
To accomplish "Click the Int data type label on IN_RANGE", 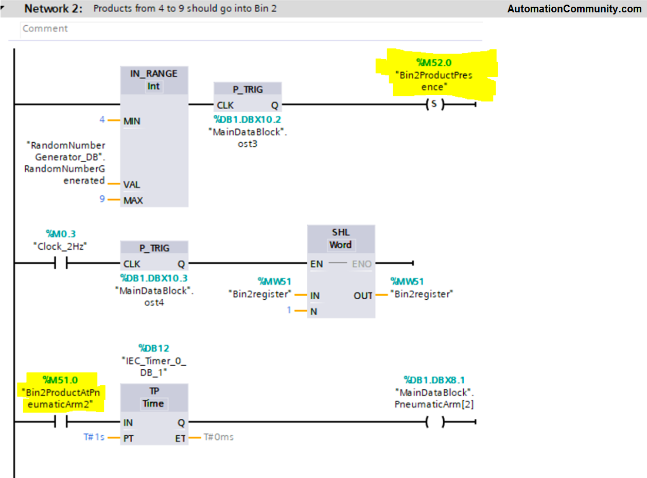I will click(x=153, y=86).
